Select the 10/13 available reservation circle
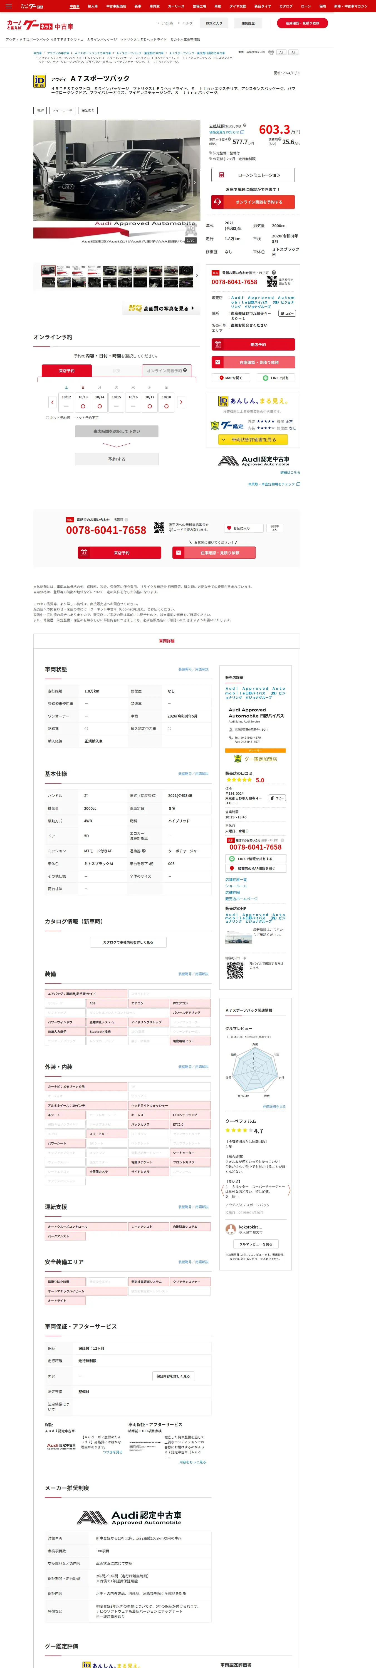 [83, 406]
